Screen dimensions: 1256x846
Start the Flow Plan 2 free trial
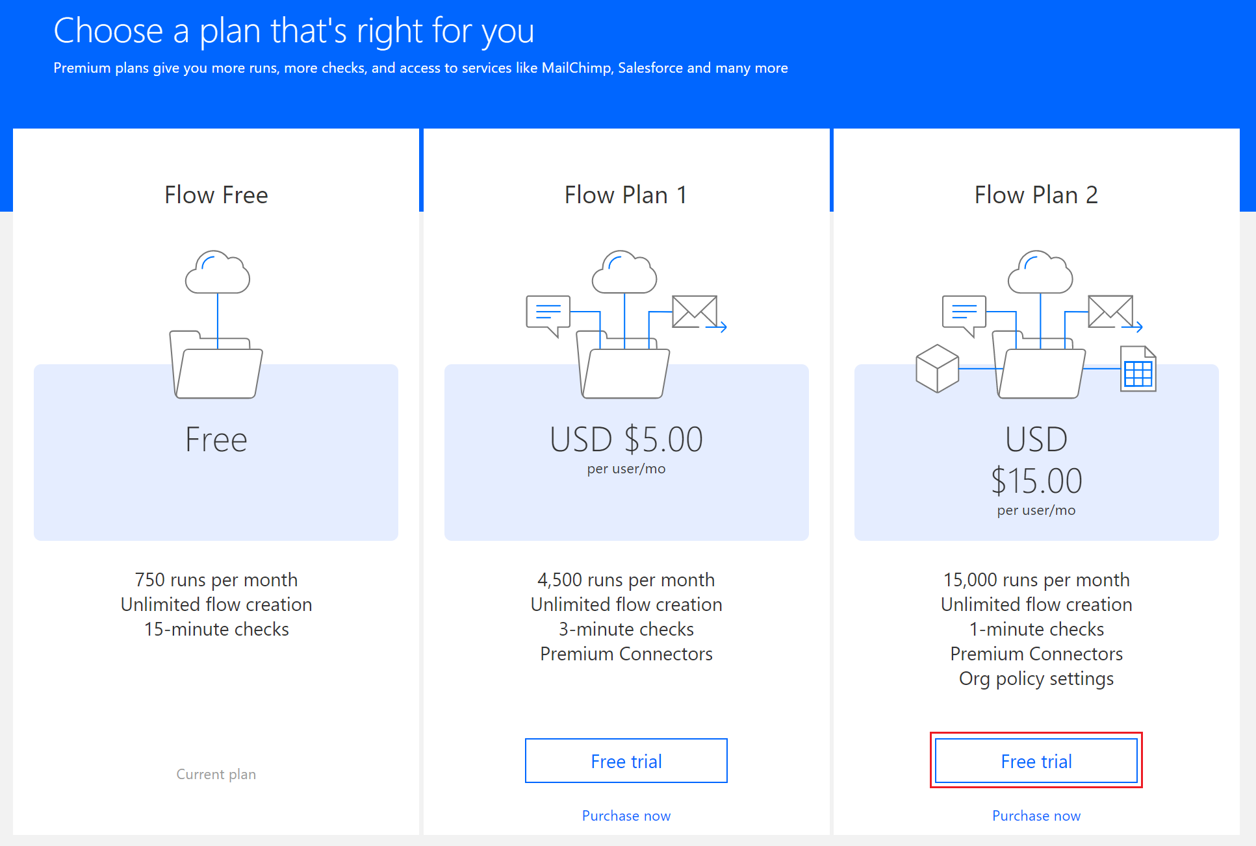(1036, 761)
